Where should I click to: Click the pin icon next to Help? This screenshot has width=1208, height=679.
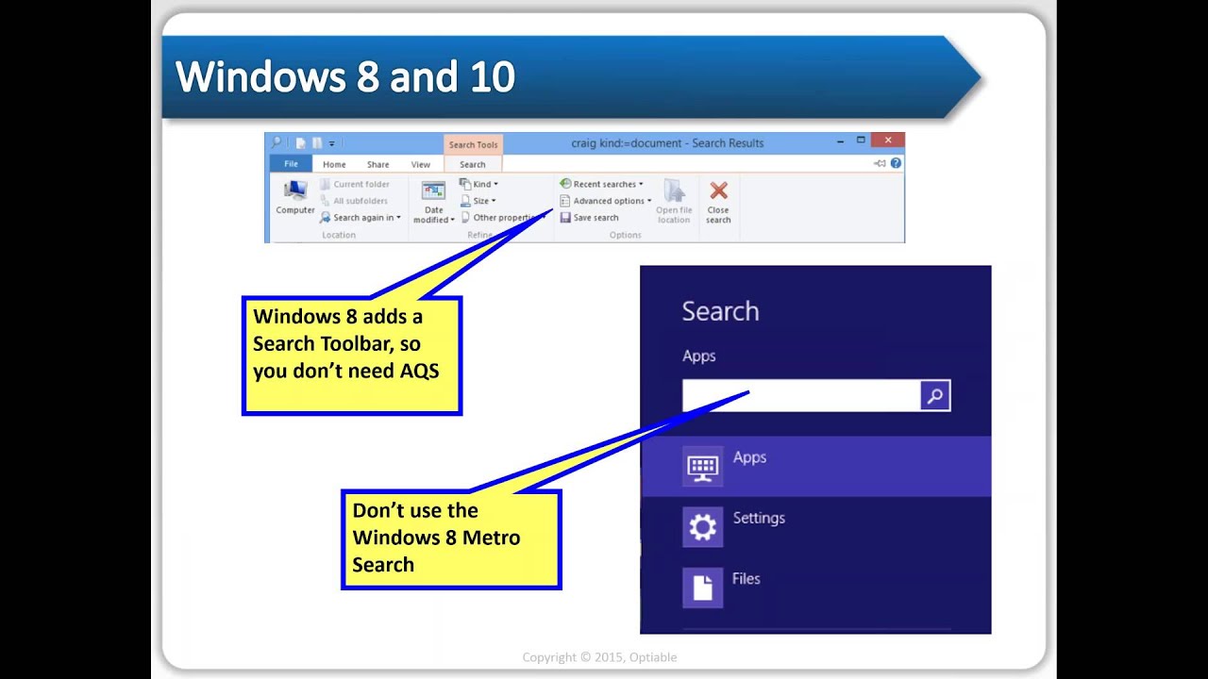click(x=880, y=163)
